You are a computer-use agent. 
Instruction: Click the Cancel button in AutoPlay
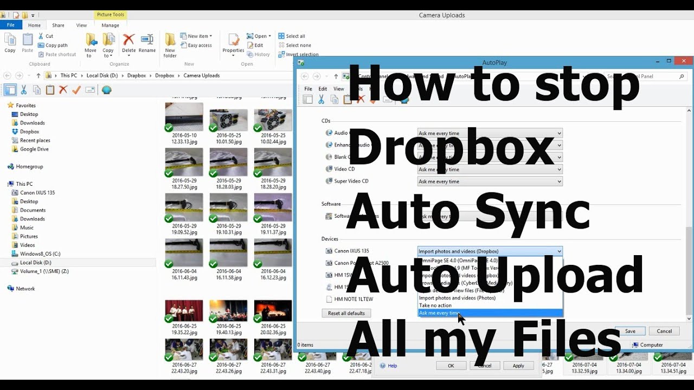point(664,331)
